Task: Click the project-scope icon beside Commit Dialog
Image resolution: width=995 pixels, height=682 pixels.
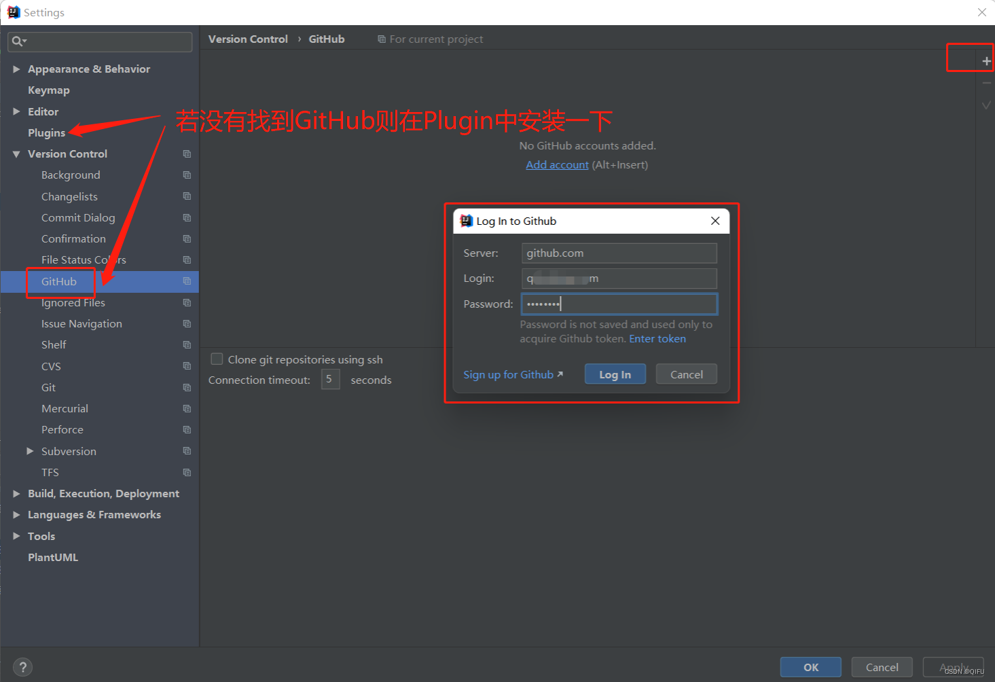Action: coord(187,218)
